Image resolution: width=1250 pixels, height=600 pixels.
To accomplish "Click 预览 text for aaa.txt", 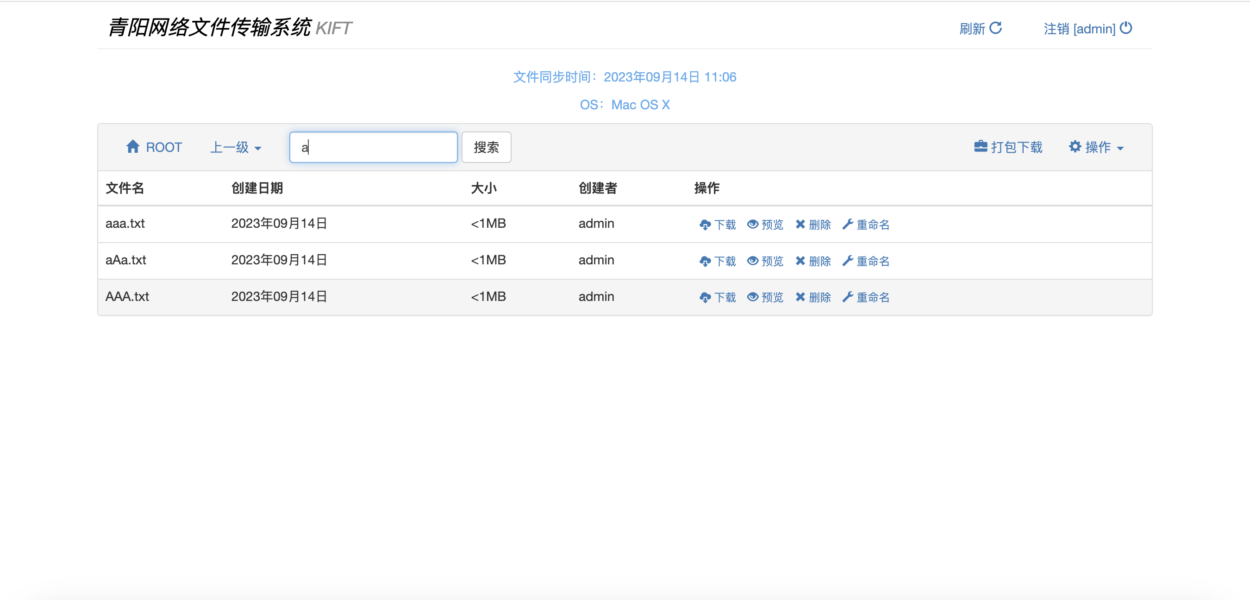I will coord(773,225).
